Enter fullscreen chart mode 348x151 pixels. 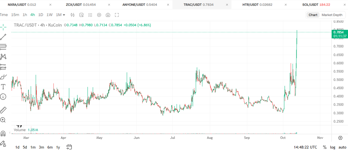point(117,15)
